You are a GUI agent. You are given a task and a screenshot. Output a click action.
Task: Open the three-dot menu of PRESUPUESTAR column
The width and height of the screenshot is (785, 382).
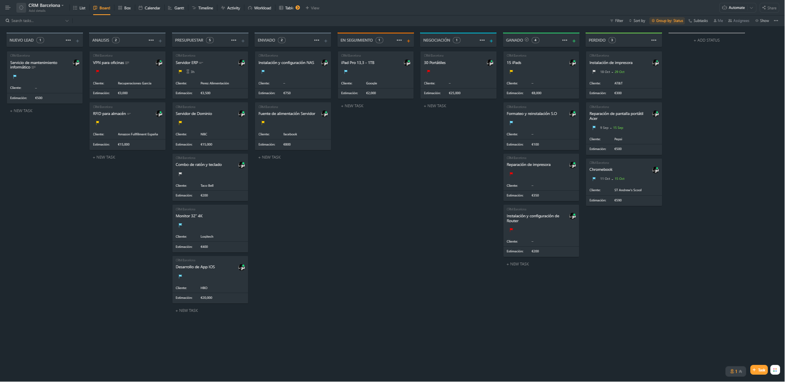point(234,40)
